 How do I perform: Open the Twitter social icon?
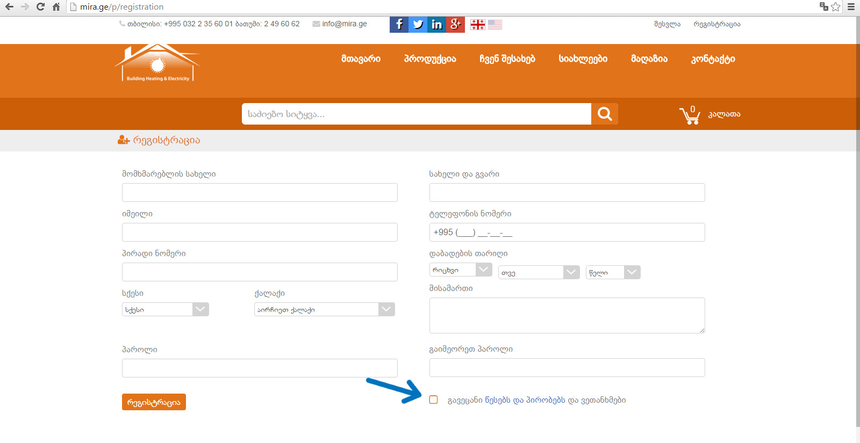pos(418,24)
